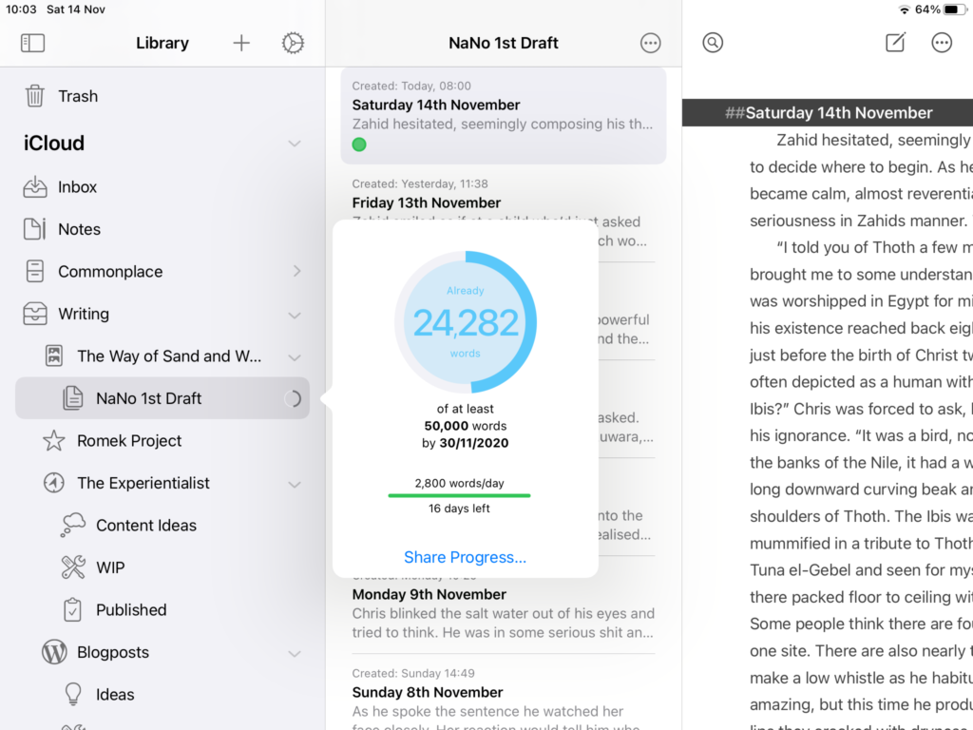
Task: Open the Content Ideas group
Action: point(162,525)
